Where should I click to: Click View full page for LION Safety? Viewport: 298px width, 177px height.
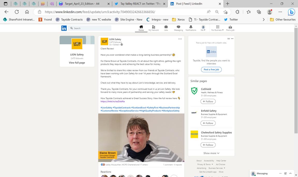[x=77, y=63]
